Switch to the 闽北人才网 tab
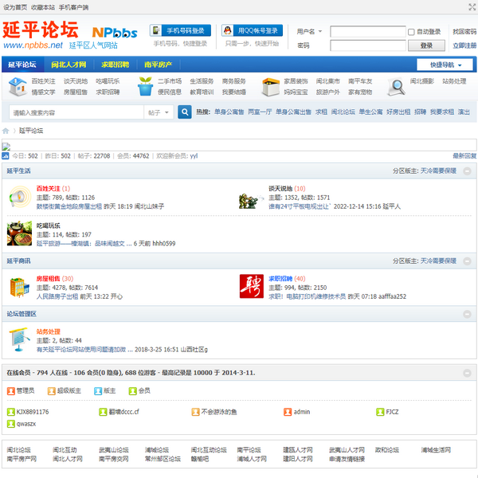This screenshot has width=478, height=478. (x=69, y=65)
